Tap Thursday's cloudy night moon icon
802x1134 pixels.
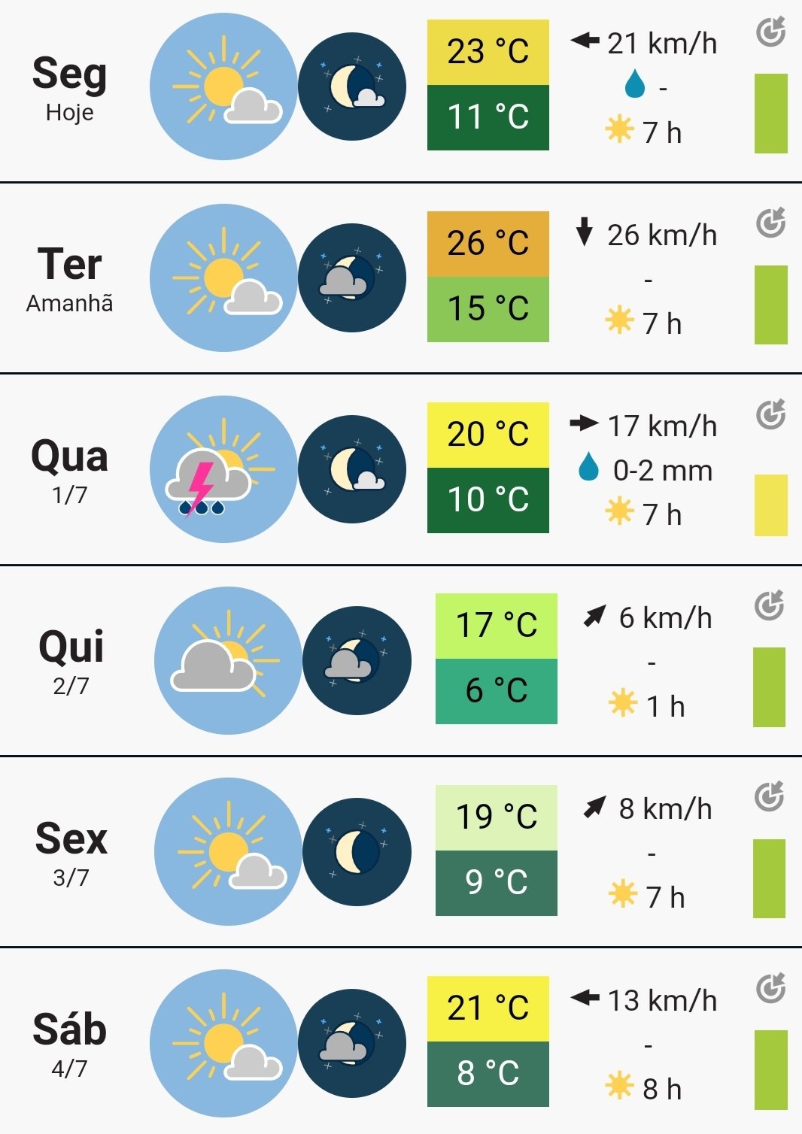(x=357, y=660)
